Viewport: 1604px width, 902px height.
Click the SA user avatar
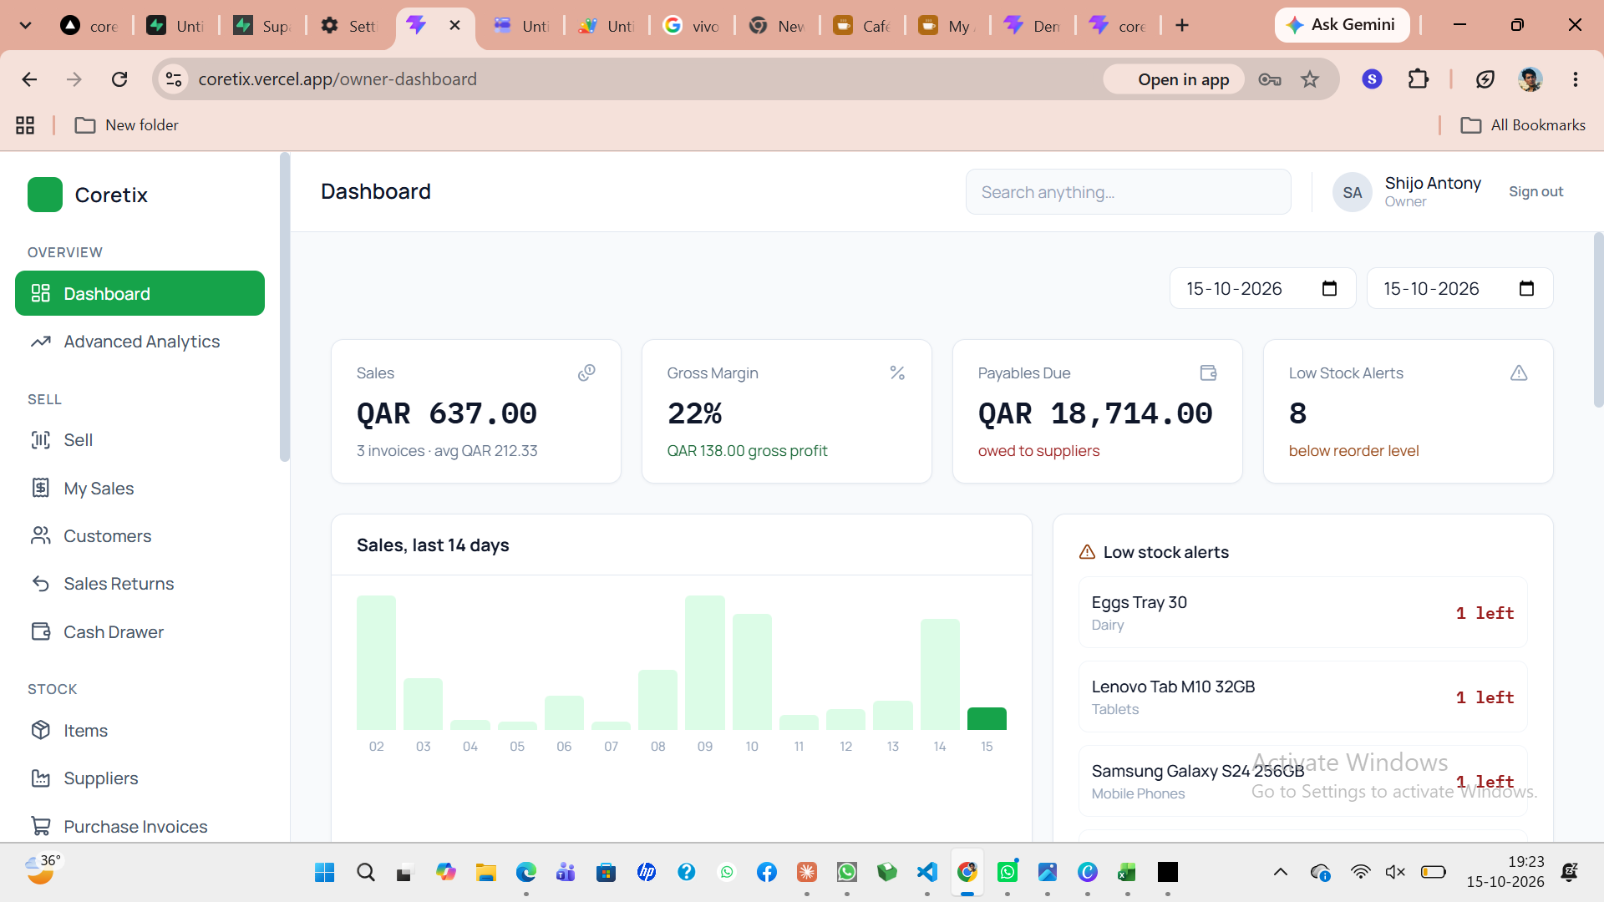[1352, 192]
